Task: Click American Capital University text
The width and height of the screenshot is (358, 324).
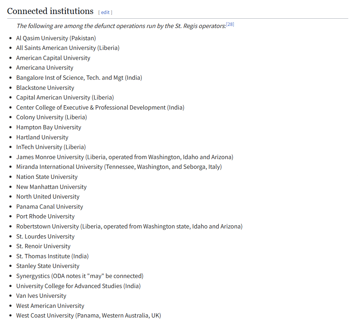Action: pos(53,58)
